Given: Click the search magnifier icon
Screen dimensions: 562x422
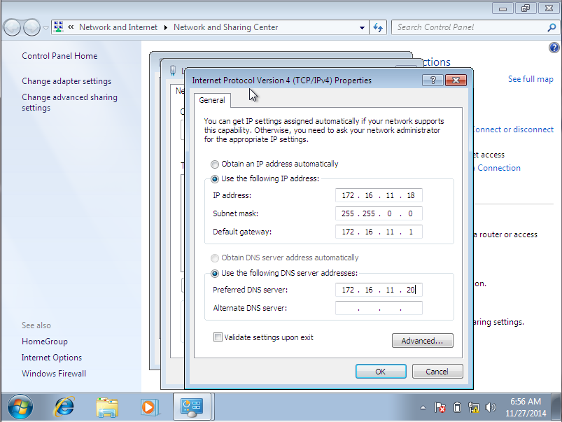Looking at the screenshot, I should 552,27.
